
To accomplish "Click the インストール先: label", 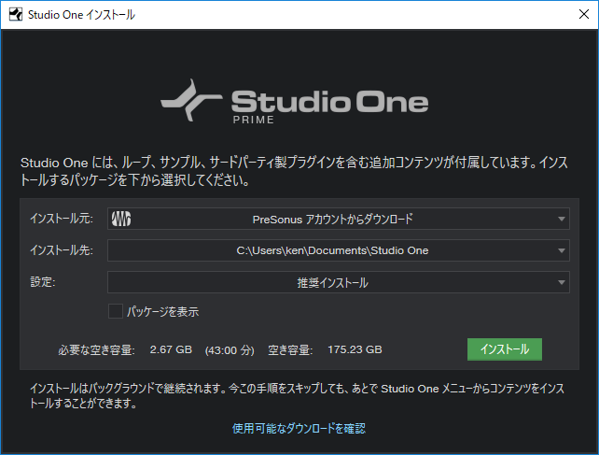I will coord(62,250).
